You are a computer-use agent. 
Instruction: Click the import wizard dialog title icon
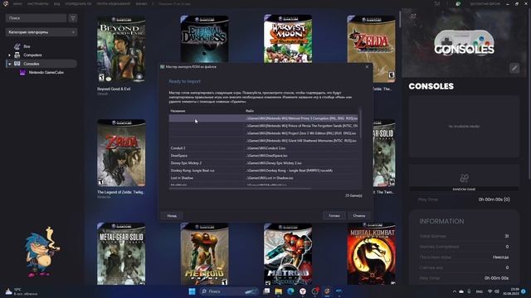pos(163,67)
